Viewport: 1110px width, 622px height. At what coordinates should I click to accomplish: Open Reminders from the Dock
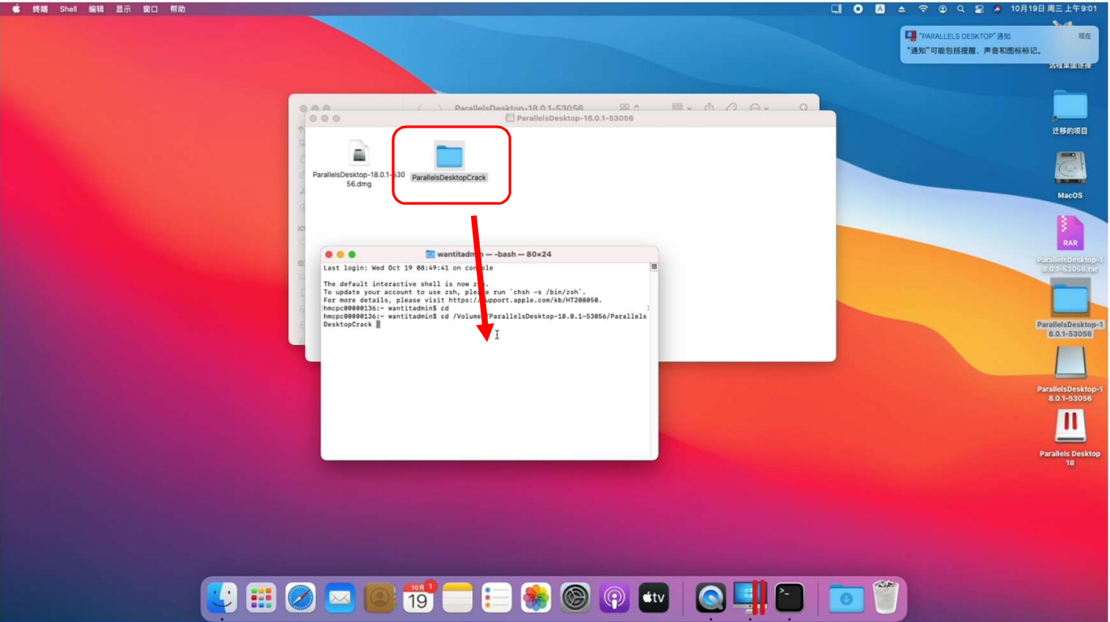[x=497, y=598]
